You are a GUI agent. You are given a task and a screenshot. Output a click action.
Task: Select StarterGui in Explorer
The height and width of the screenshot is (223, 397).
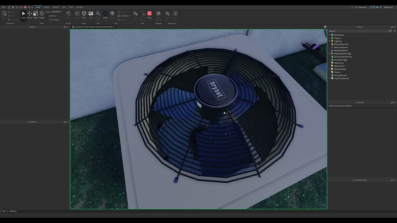[x=339, y=63]
